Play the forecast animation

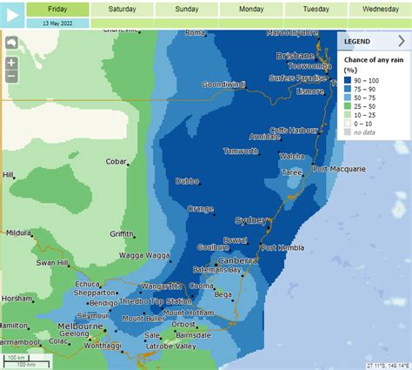(12, 15)
